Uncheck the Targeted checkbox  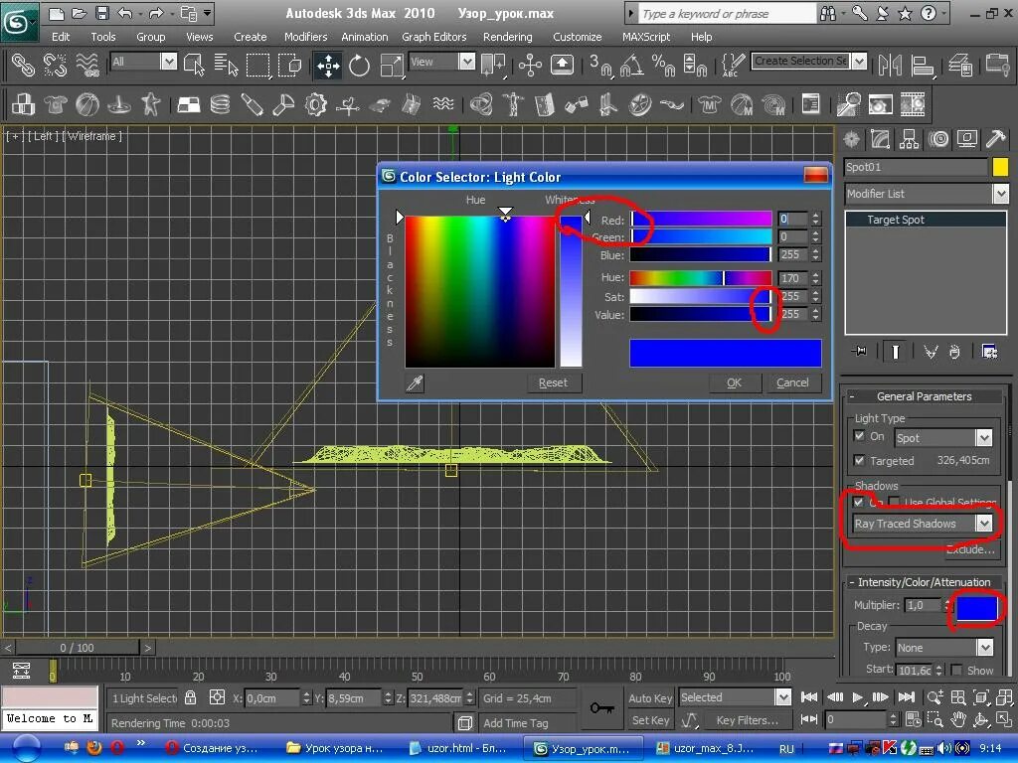coord(860,460)
